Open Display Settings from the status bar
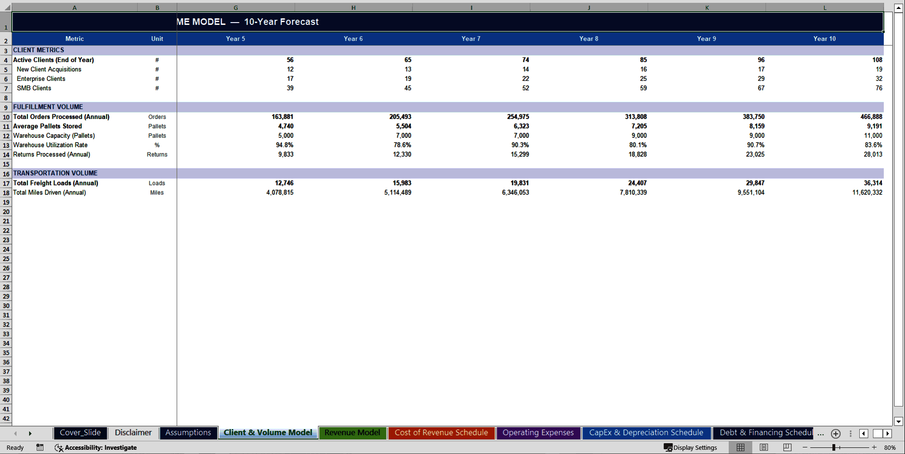 point(691,447)
